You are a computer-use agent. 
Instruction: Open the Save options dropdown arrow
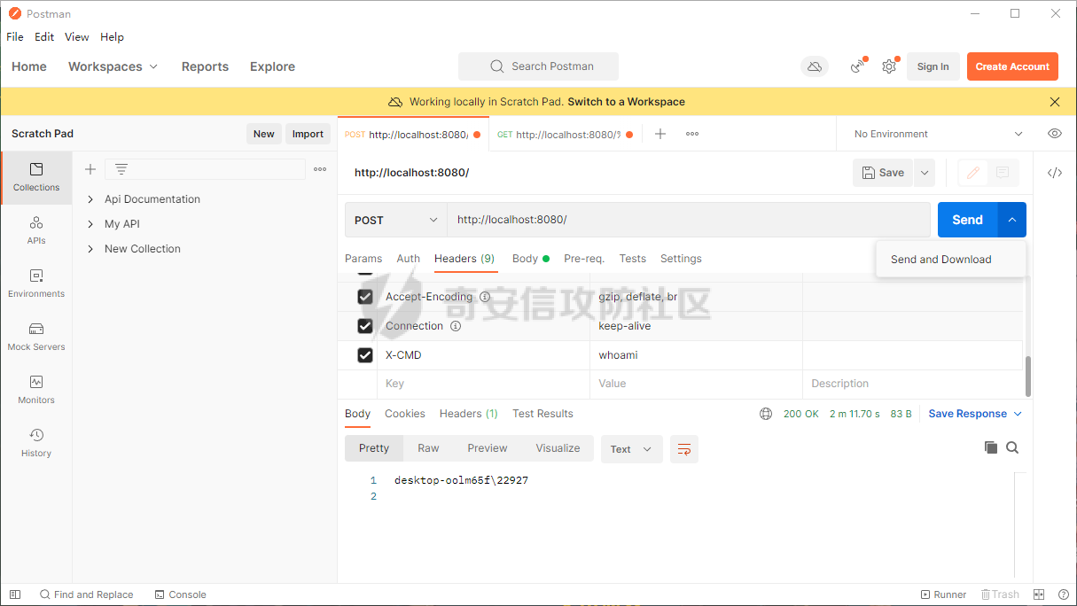[925, 173]
